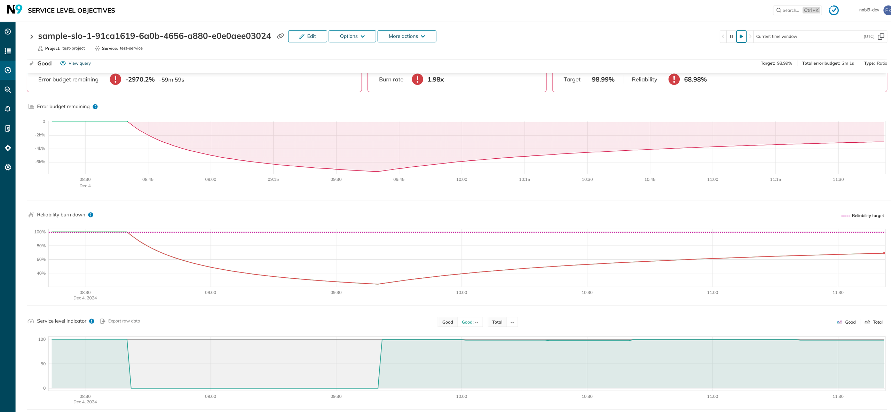The image size is (891, 412).
Task: Click the 1.98x burn rate value
Action: tap(435, 79)
